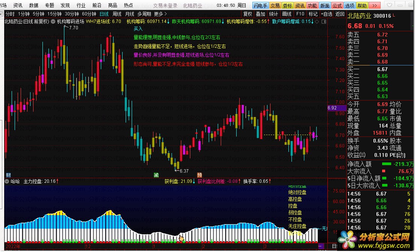416x252 pixels.
Task: Switch to 月线 monthly chart
Action: (x=129, y=14)
